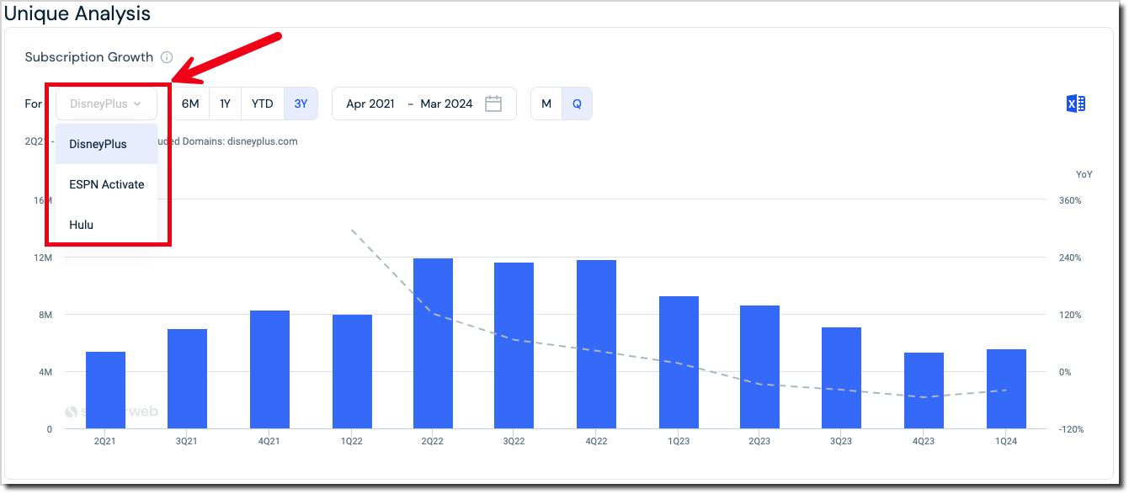1129x494 pixels.
Task: Click the Mar 2024 end date
Action: coord(446,104)
